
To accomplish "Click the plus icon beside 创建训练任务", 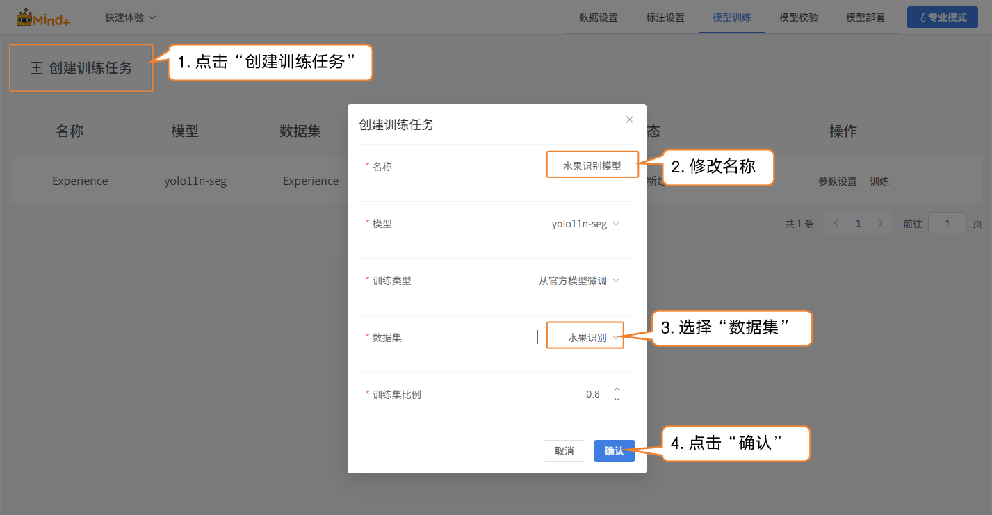I will (36, 67).
